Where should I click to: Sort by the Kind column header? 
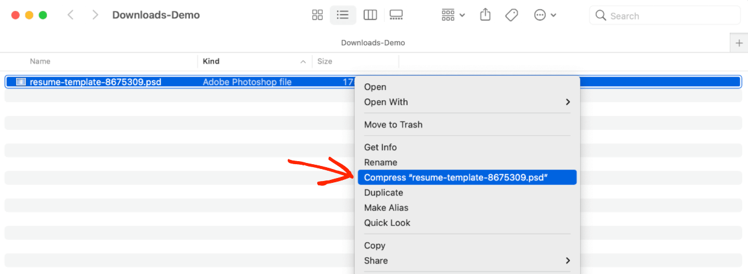[211, 62]
